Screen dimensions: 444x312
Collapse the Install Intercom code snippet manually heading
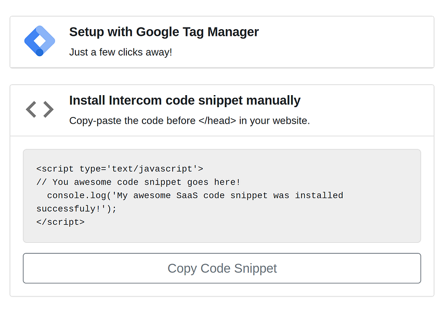pos(185,100)
